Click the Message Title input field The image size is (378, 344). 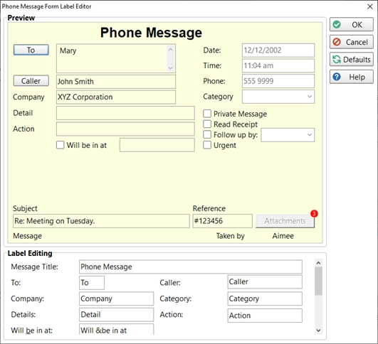point(191,267)
